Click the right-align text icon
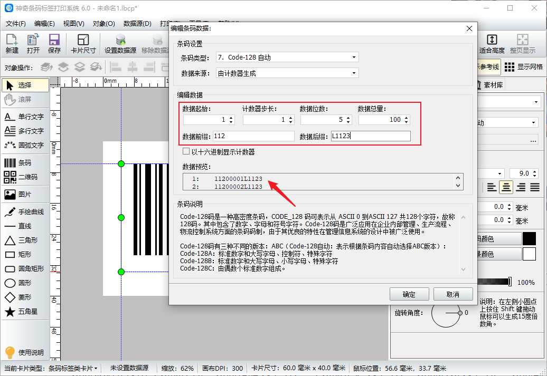 [x=521, y=188]
